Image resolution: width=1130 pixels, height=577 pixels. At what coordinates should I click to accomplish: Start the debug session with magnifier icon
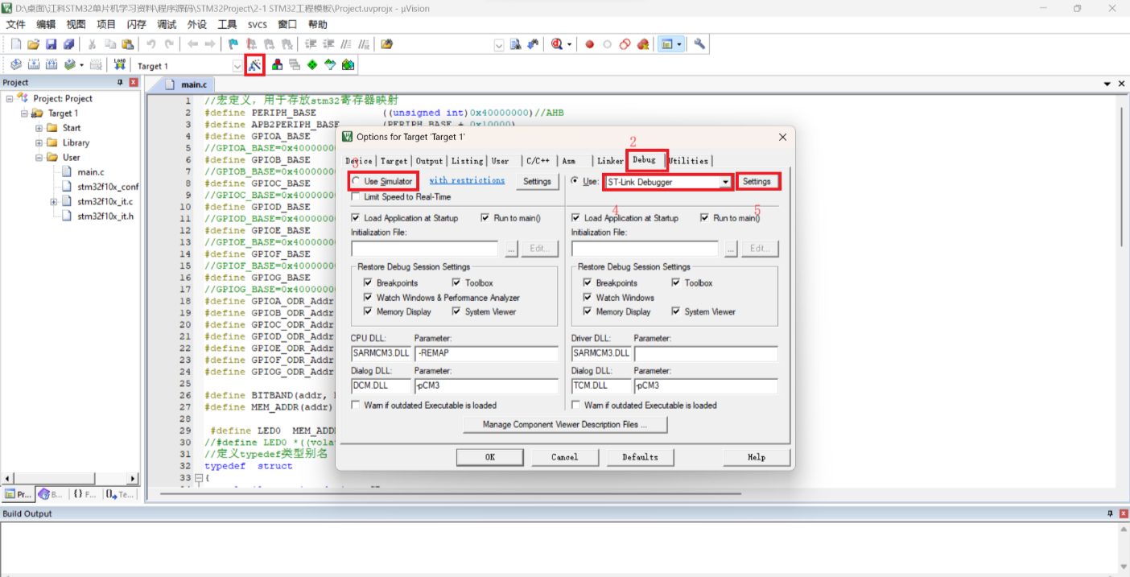(557, 44)
